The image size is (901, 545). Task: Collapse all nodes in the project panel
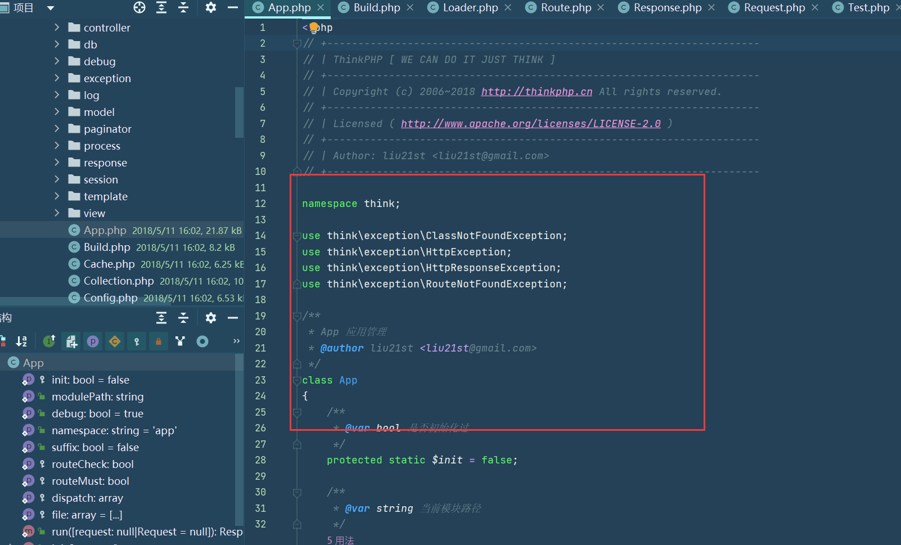(183, 7)
